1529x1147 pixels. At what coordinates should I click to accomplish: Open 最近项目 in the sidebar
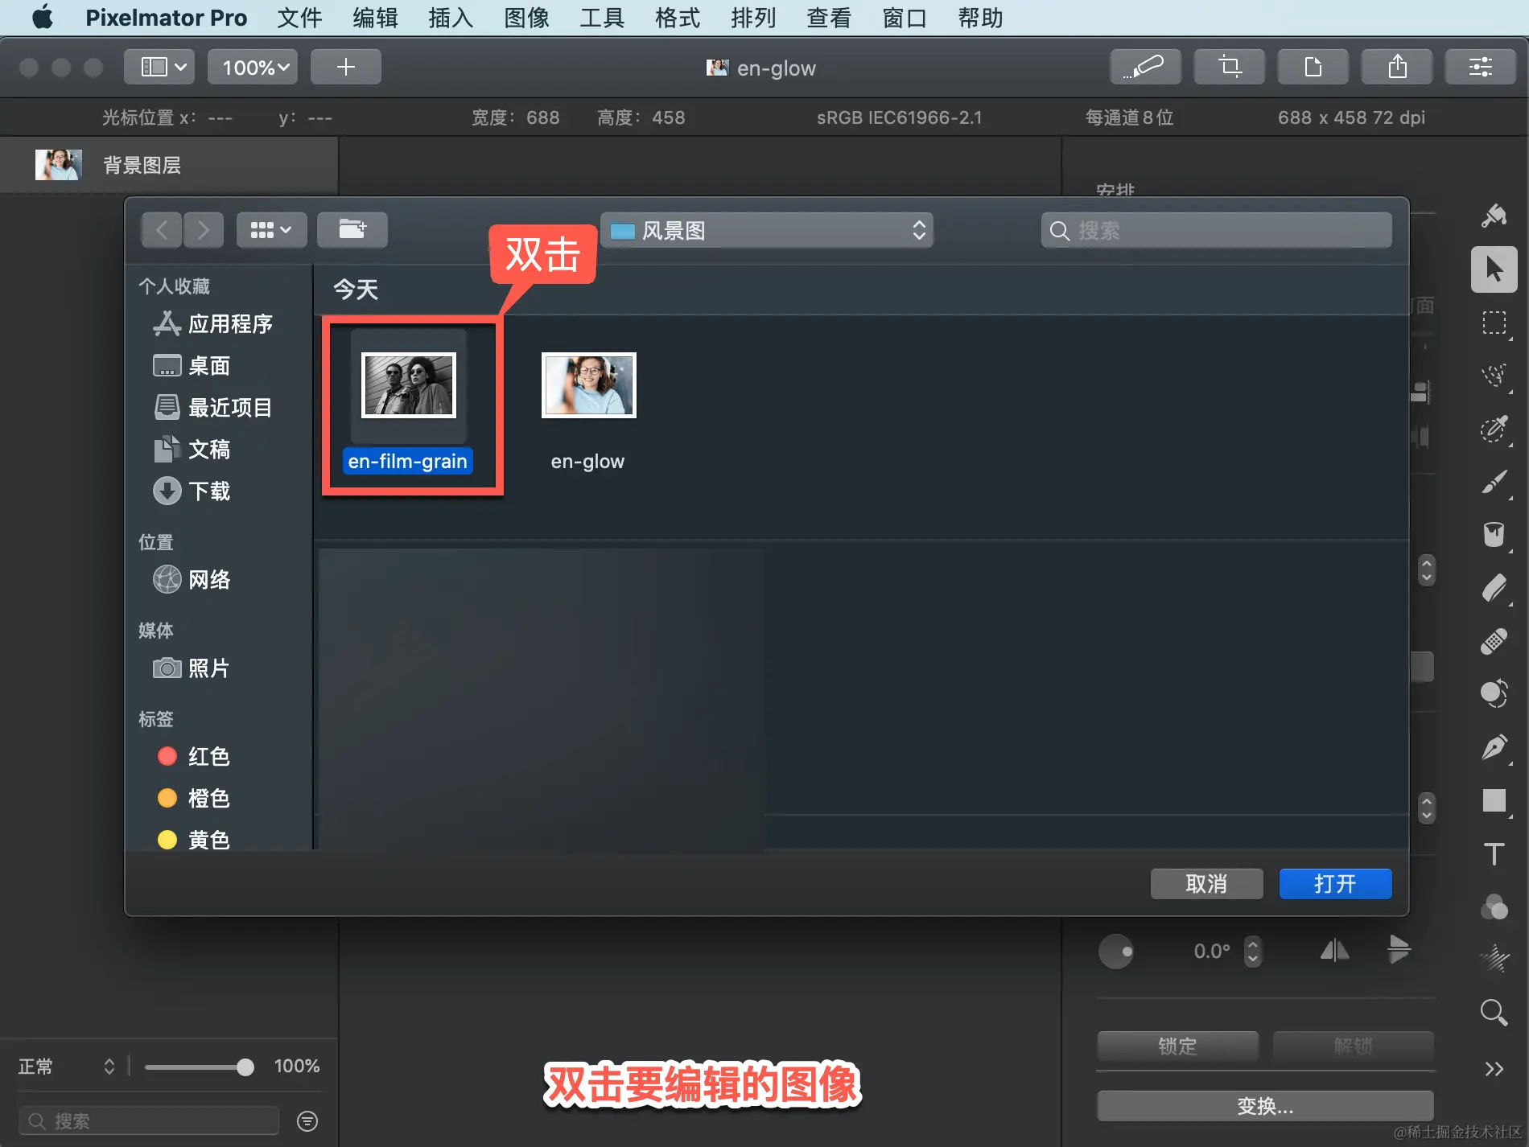coord(212,407)
